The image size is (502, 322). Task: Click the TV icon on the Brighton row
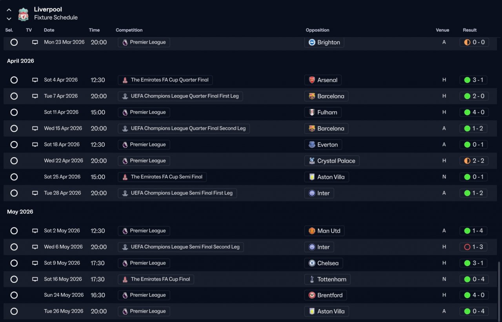(x=35, y=42)
